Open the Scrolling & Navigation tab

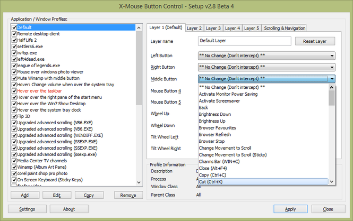click(x=285, y=28)
